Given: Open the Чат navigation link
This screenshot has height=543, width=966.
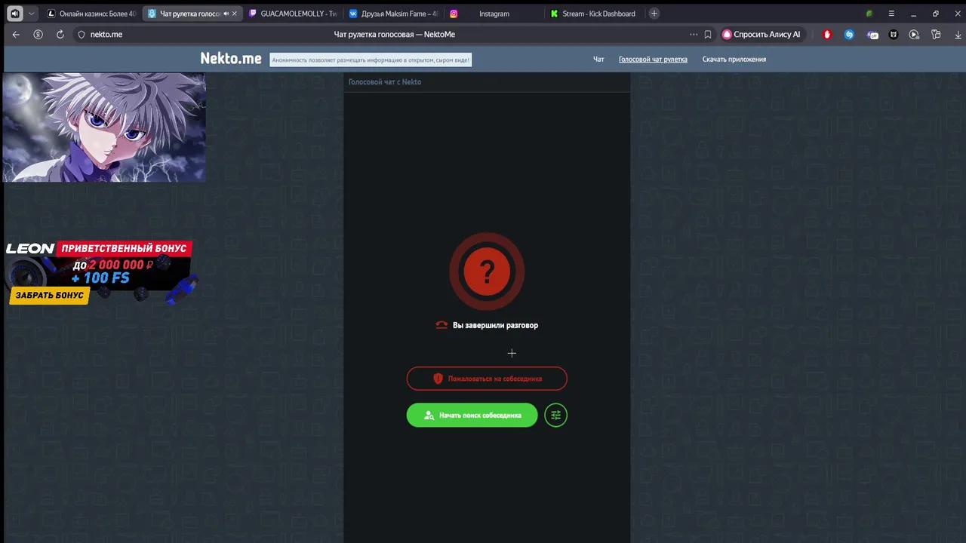Looking at the screenshot, I should (x=598, y=60).
